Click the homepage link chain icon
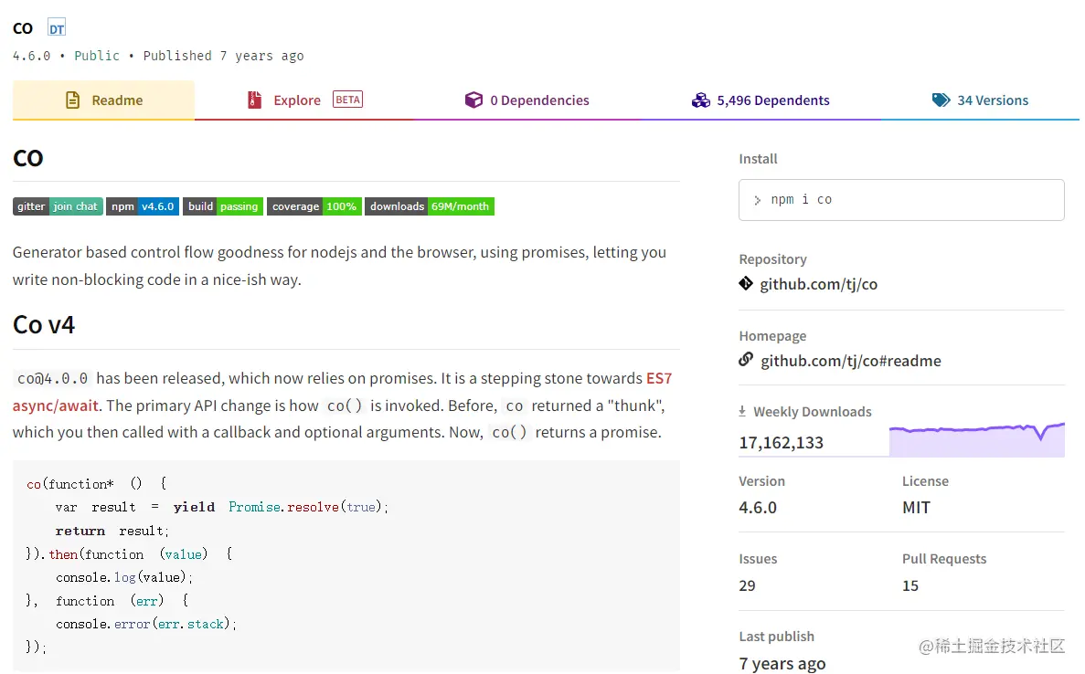 747,360
